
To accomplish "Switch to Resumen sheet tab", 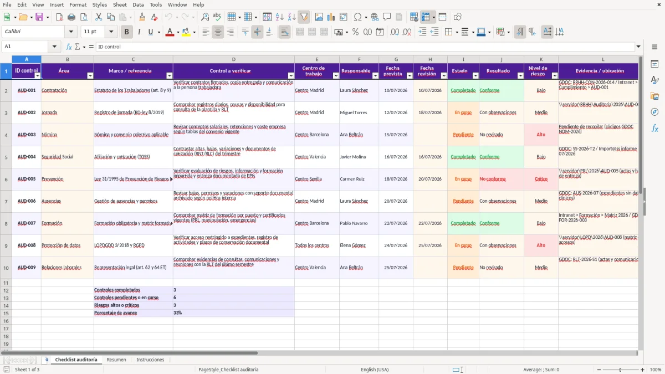I will tap(116, 360).
